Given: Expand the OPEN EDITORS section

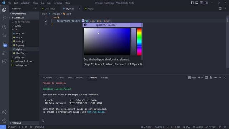Looking at the screenshot, I should 24,14.
